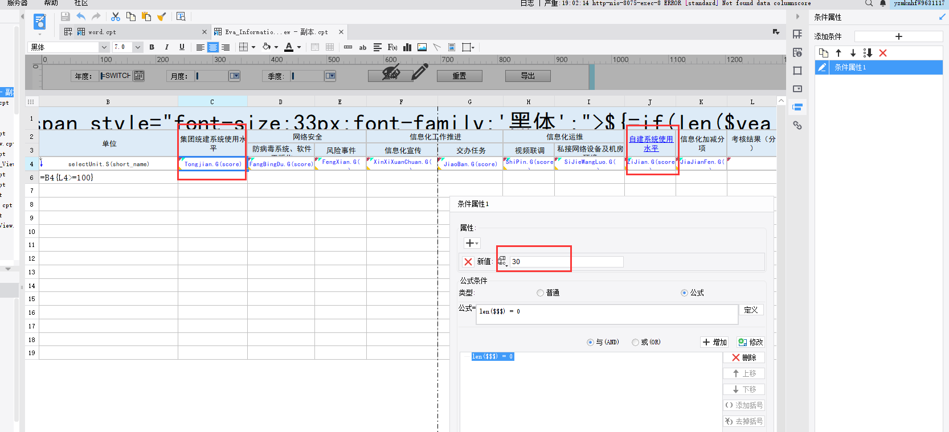The height and width of the screenshot is (432, 949).
Task: Open the font size 7.0 dropdown
Action: (138, 47)
